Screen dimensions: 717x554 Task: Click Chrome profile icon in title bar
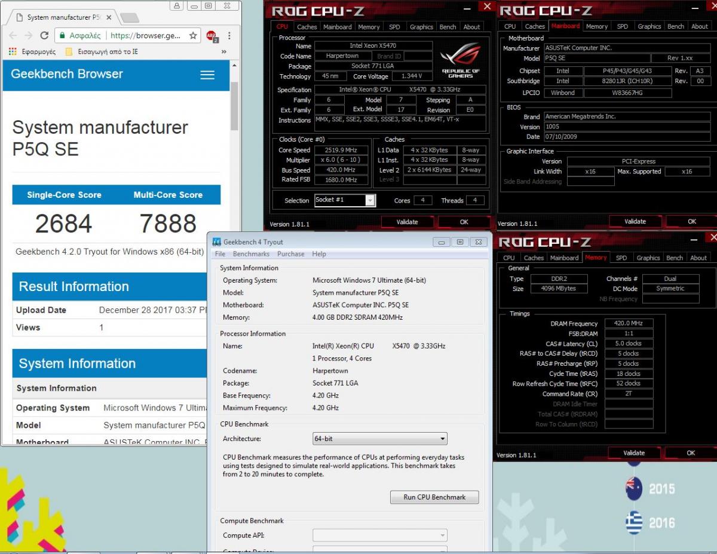coord(177,5)
